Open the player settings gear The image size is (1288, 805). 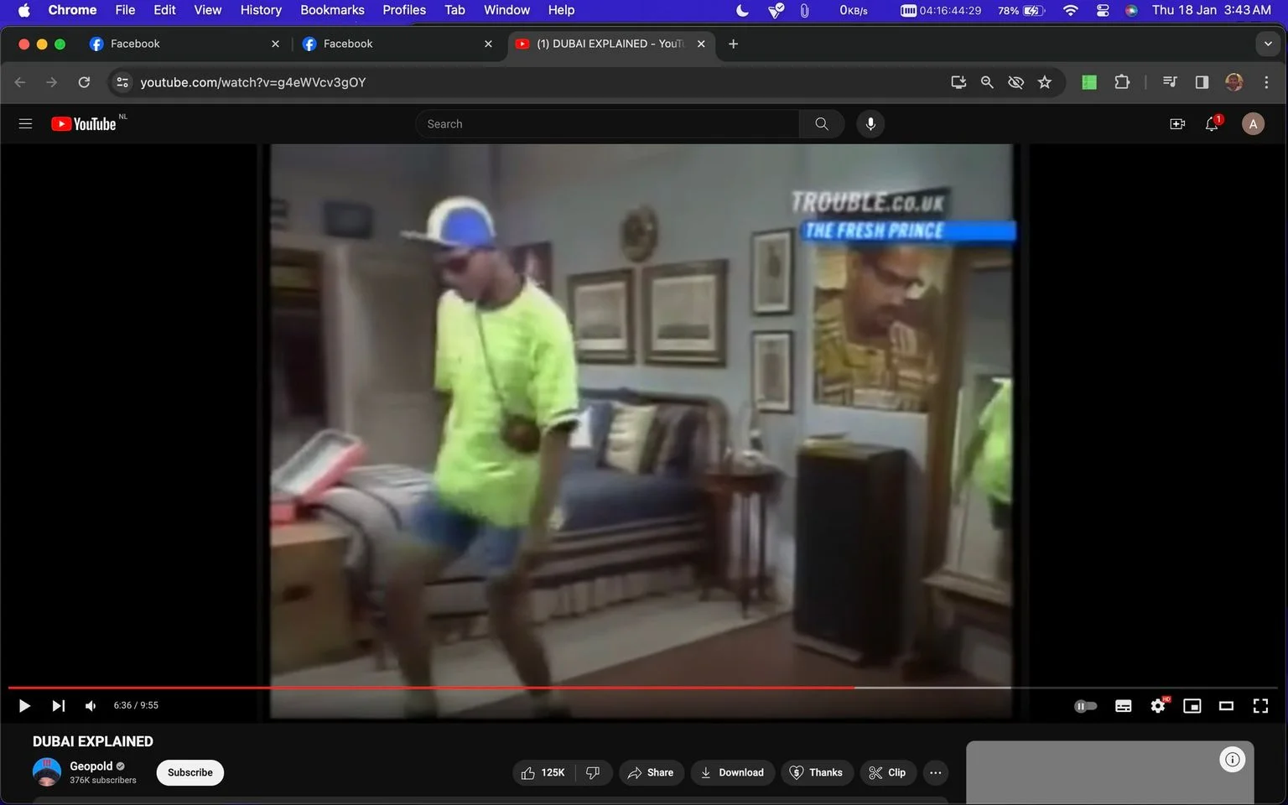click(1158, 706)
